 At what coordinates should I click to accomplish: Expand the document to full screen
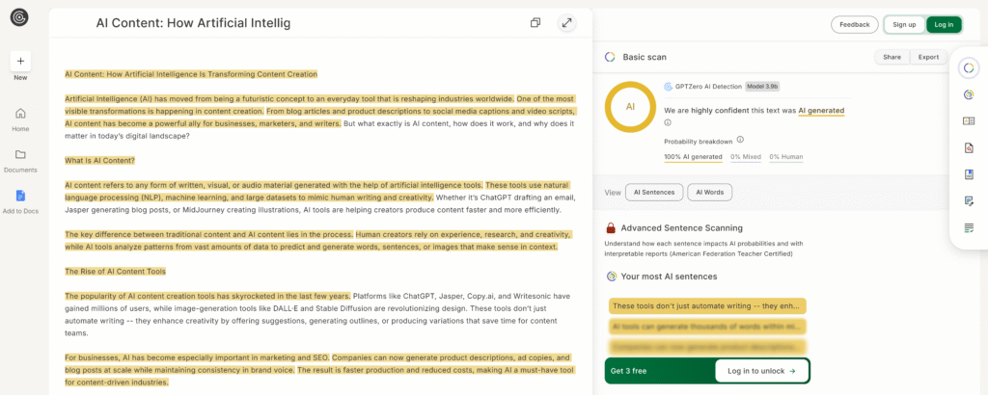[x=567, y=23]
